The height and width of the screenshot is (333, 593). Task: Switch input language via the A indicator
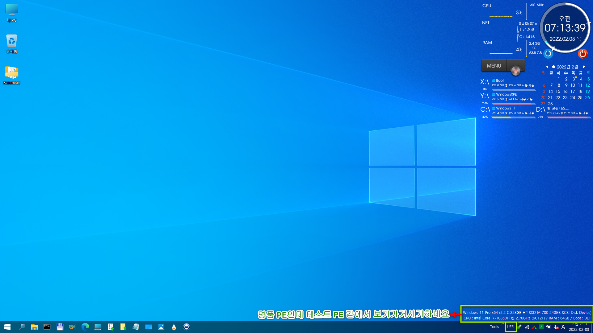tap(563, 327)
